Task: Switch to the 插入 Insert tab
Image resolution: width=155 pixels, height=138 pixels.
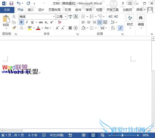Action: tap(31, 10)
